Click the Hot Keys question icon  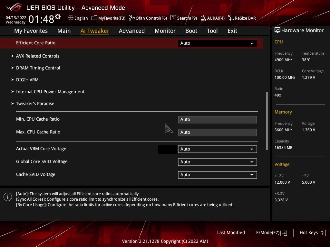point(322,233)
